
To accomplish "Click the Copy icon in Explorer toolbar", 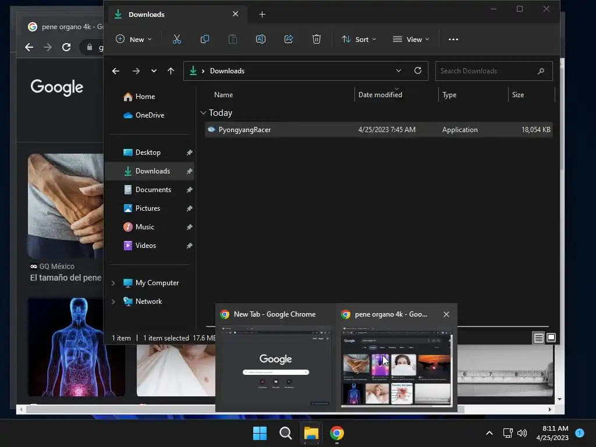I will pos(204,39).
